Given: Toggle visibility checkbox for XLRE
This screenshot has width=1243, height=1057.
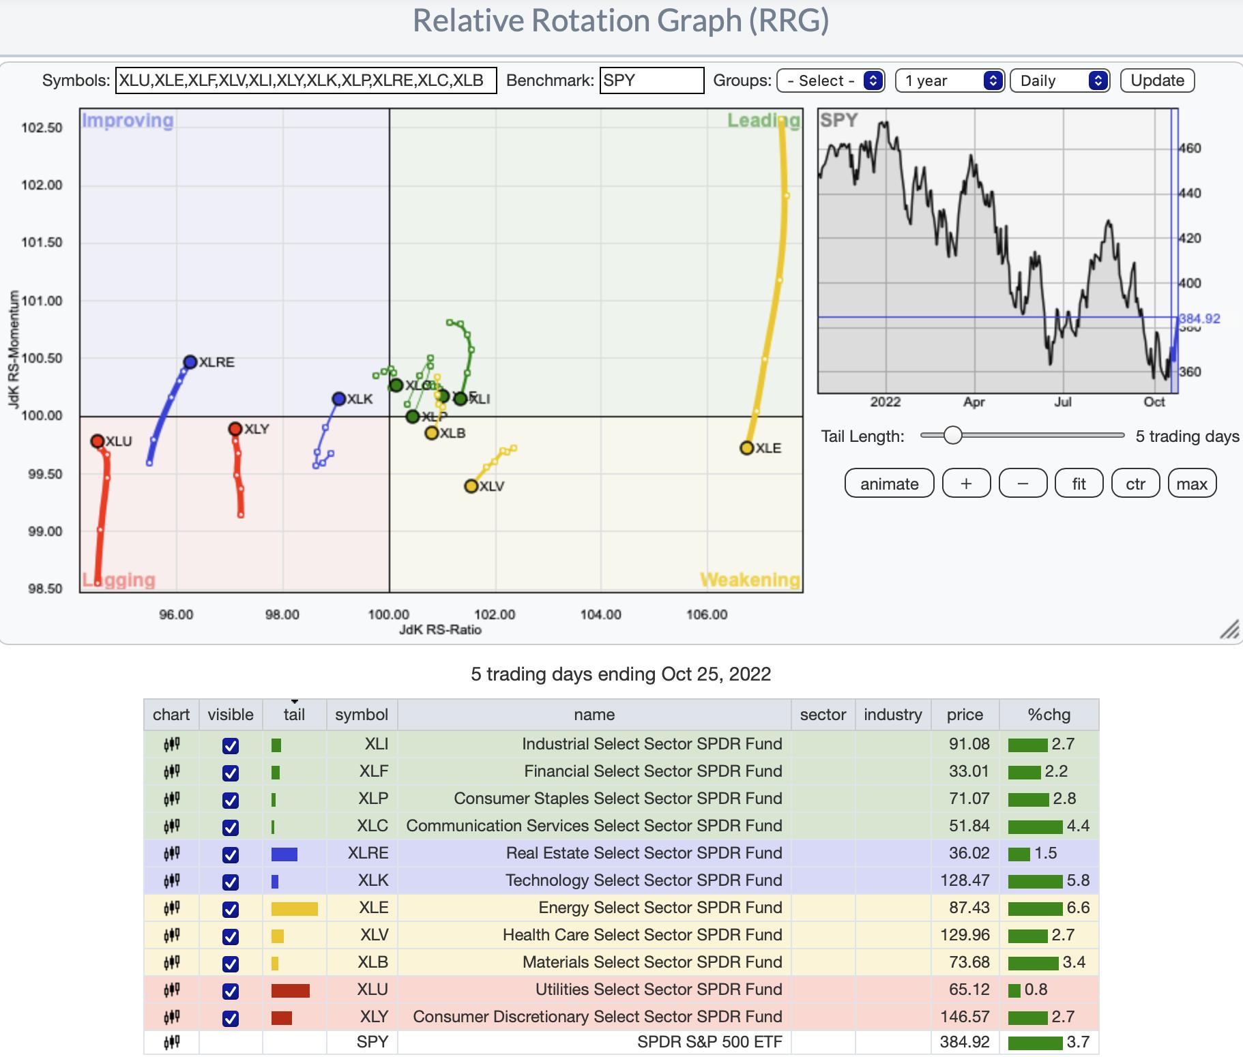Looking at the screenshot, I should pyautogui.click(x=231, y=854).
